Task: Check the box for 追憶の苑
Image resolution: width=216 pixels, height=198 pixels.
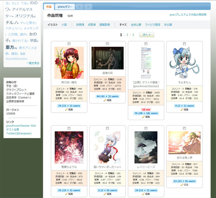Action: coord(107,44)
